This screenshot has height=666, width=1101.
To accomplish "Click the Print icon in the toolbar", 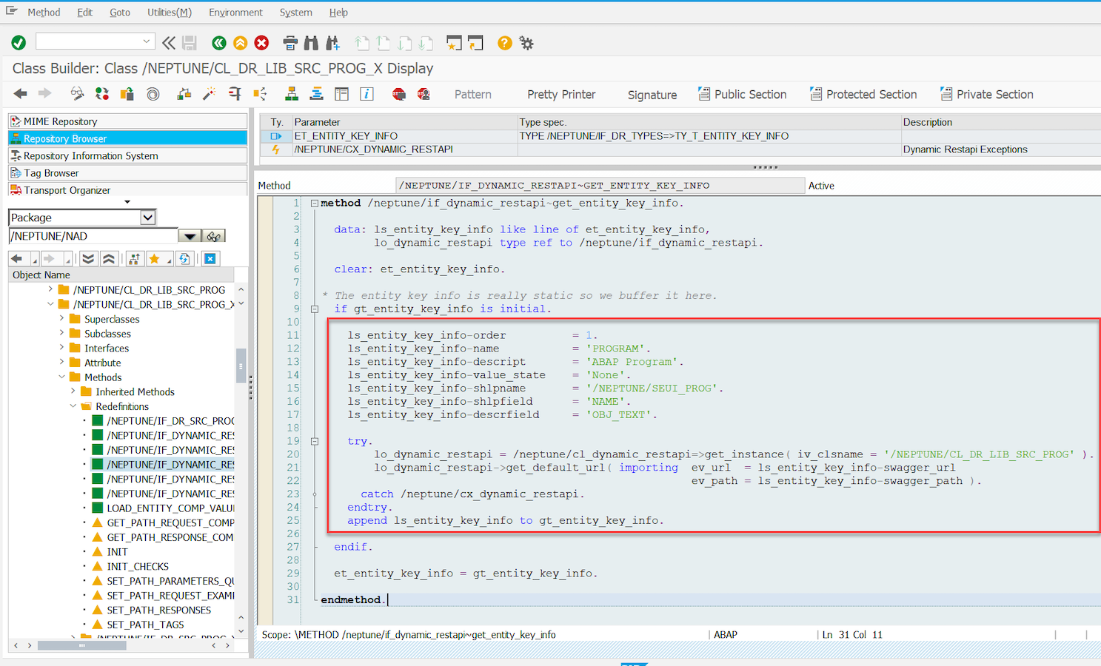I will tap(290, 43).
